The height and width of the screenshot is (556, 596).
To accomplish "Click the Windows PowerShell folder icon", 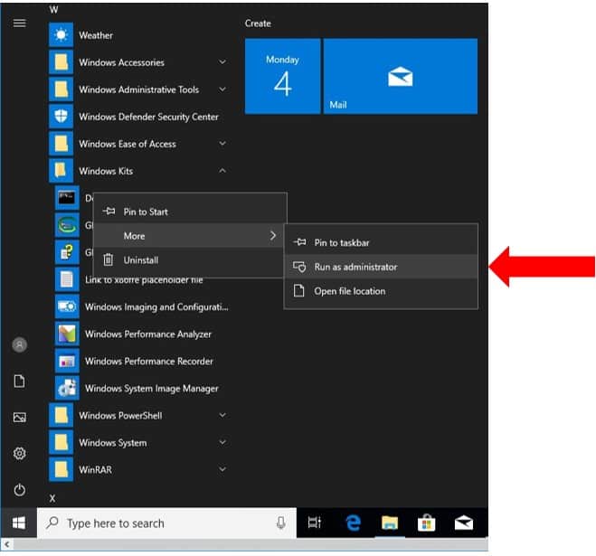I will pos(61,415).
